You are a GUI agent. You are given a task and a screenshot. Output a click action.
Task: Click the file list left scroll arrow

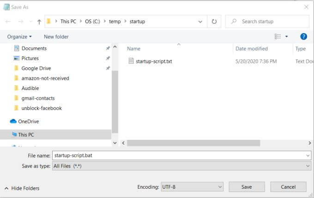click(123, 143)
